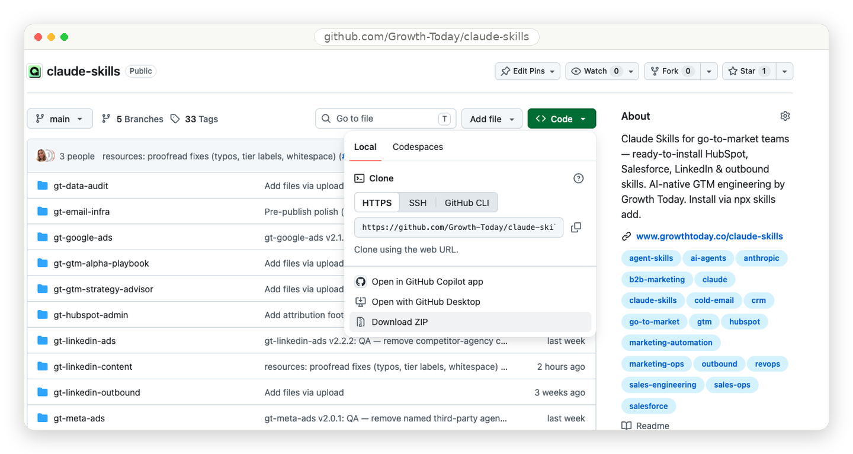The height and width of the screenshot is (454, 853).
Task: Click the terminal icon beside Clone
Action: pos(360,178)
